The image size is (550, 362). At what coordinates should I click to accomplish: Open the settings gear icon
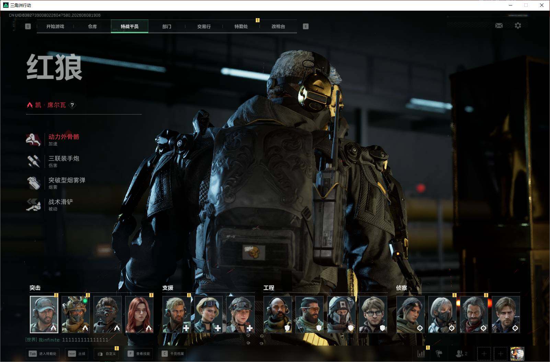pos(518,26)
